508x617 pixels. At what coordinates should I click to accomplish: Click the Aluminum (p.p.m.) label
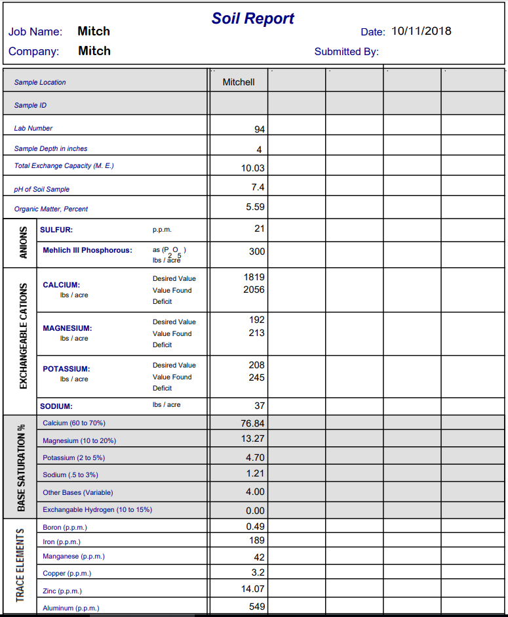click(x=71, y=608)
